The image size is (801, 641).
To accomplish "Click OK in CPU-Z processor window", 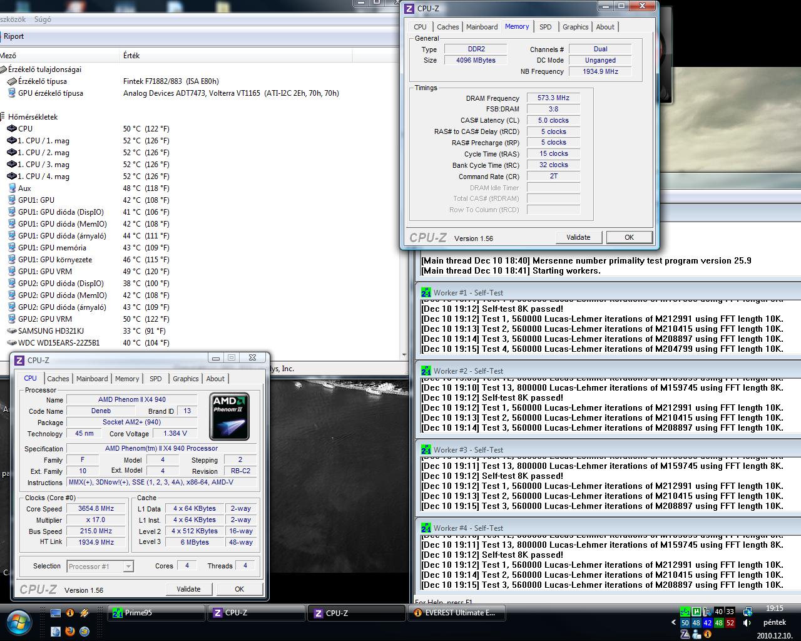I will coord(239,589).
